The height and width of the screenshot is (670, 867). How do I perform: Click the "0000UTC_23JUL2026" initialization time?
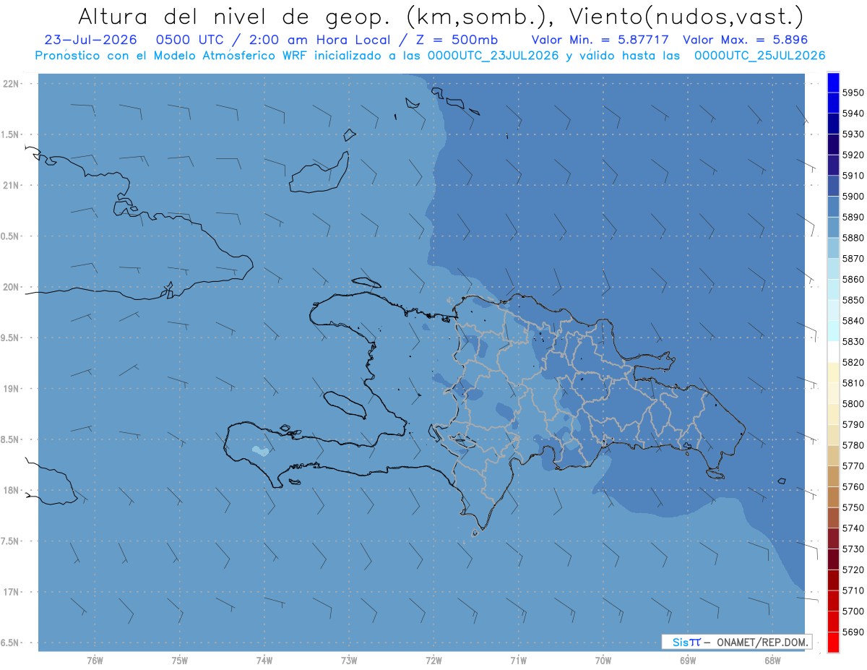coord(493,56)
